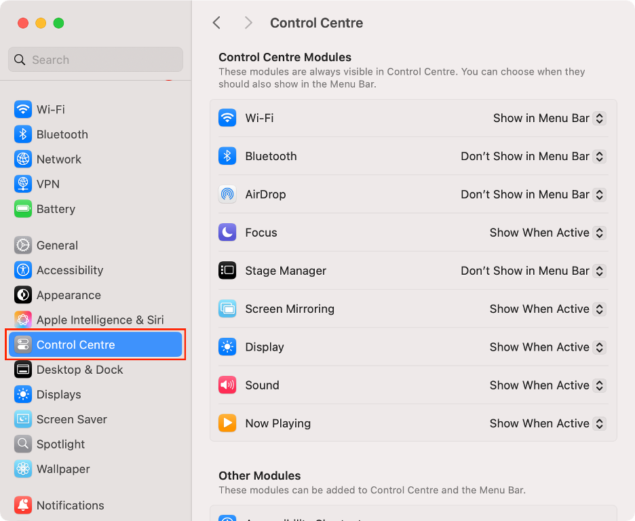Click the Focus crescent moon icon
Image resolution: width=635 pixels, height=521 pixels.
coord(227,233)
